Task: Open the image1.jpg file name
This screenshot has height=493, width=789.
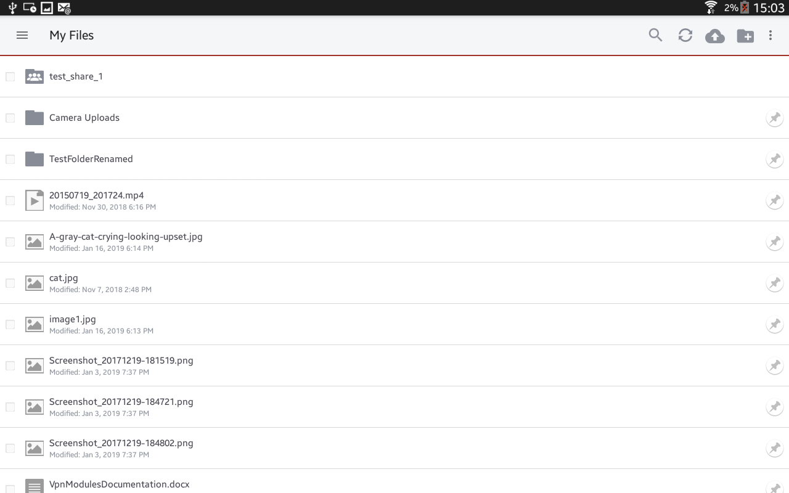Action: point(73,319)
